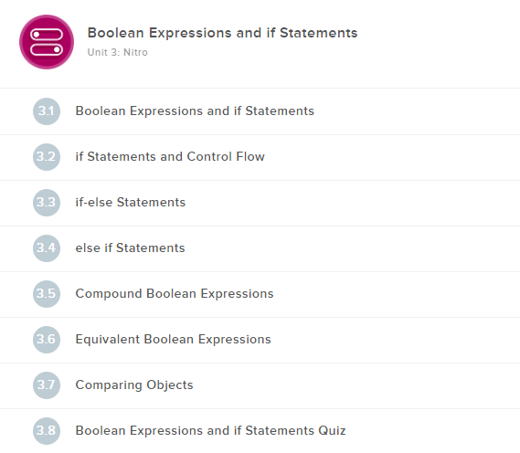
Task: Open 'if Statements and Control Flow' lesson
Action: click(170, 156)
